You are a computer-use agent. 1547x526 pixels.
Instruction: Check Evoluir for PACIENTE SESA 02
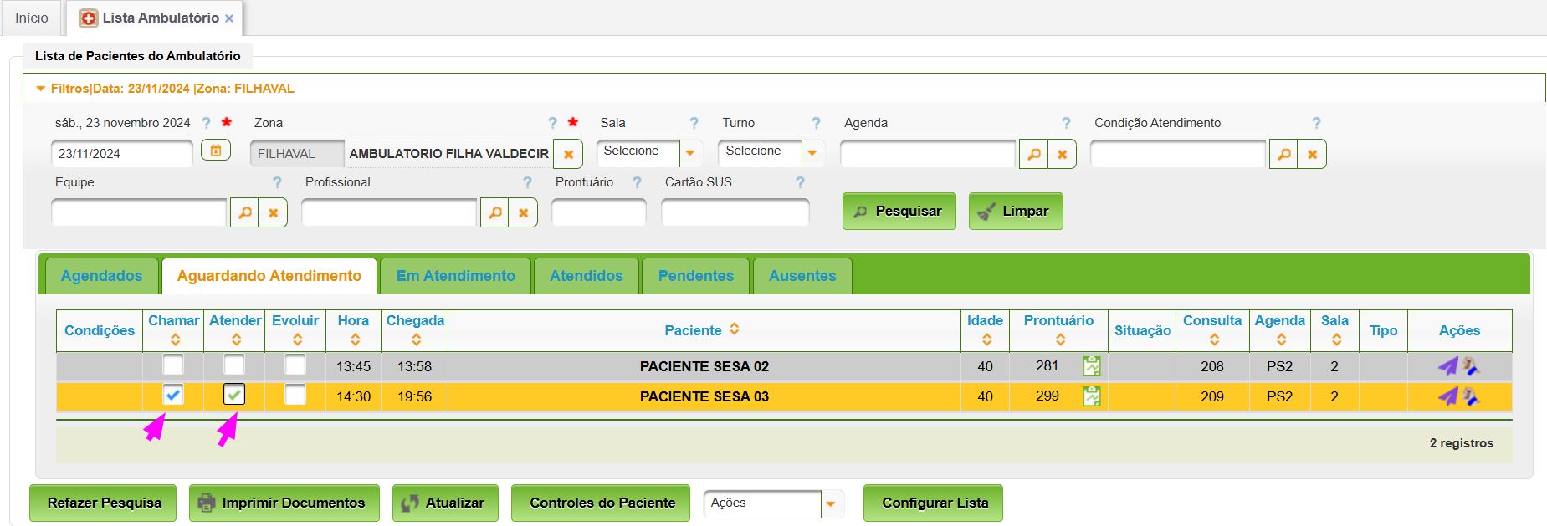295,365
